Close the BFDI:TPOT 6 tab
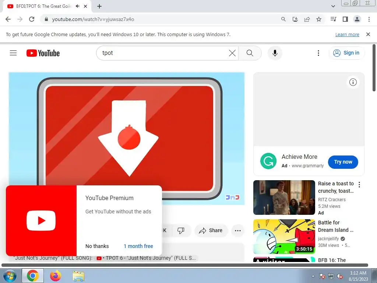This screenshot has width=377, height=283. (x=85, y=6)
